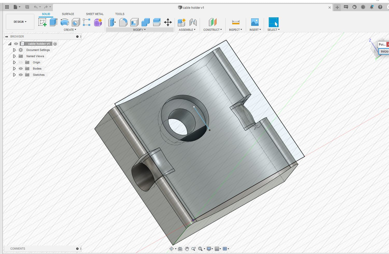The image size is (389, 254).
Task: Expand the Bodies tree node
Action: tap(15, 69)
